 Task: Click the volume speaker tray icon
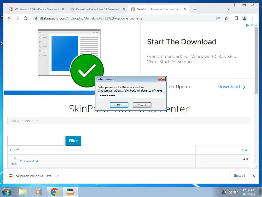pyautogui.click(x=236, y=192)
